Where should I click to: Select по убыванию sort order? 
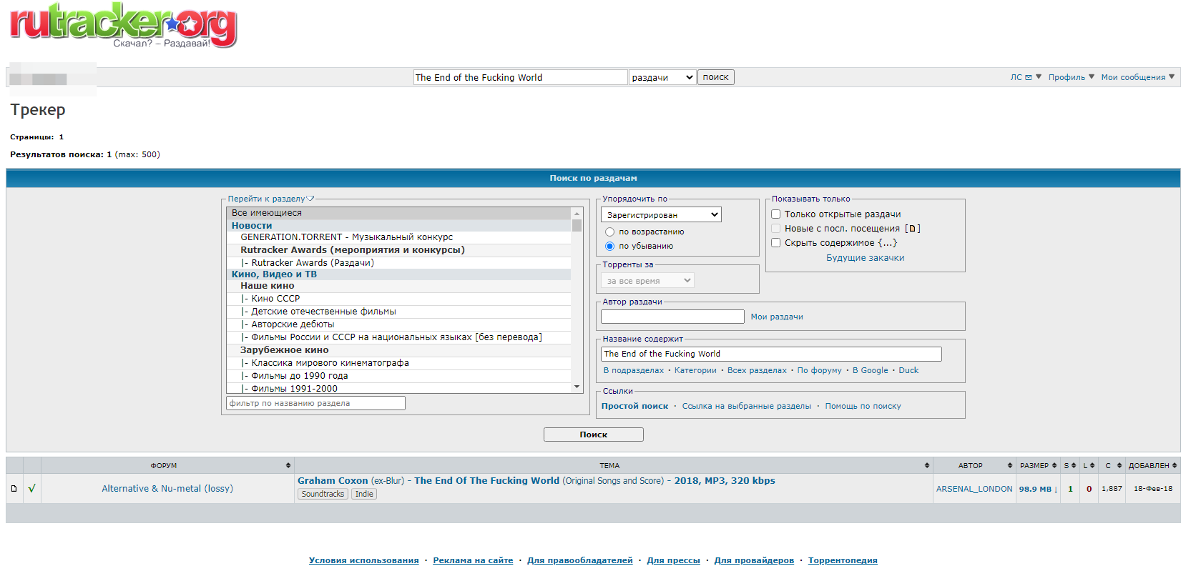(609, 247)
